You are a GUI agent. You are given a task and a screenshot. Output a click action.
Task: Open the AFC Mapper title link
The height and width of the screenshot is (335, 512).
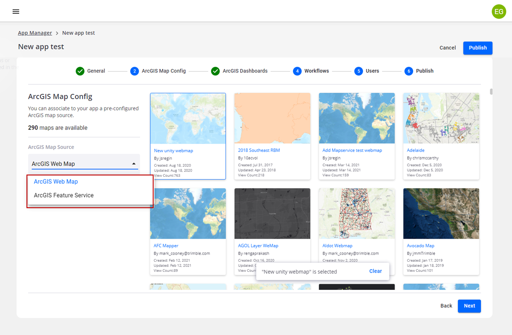pos(166,246)
